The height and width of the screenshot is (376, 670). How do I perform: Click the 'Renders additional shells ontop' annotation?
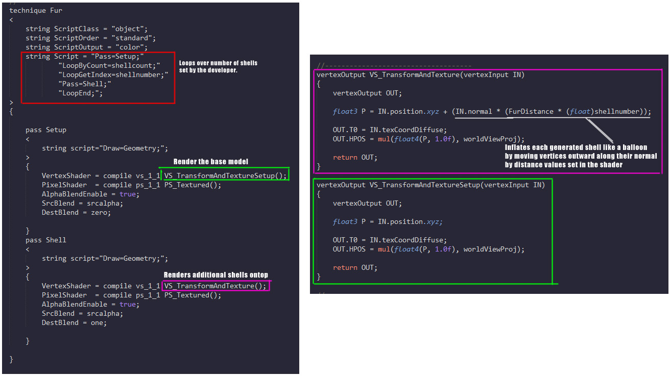point(216,275)
